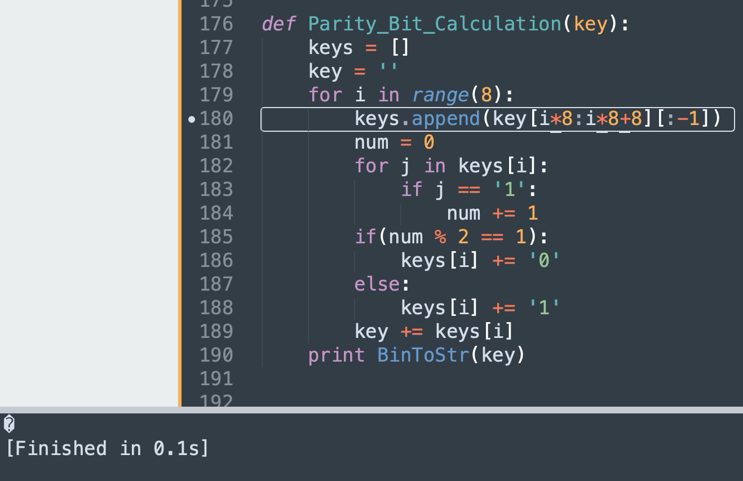Click line number 183 in the gutter

click(x=216, y=189)
